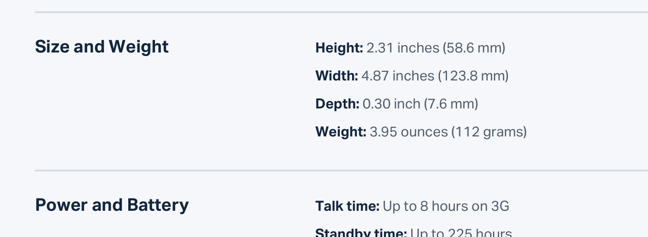Click the 2.31 inches (58.6 mm) value
This screenshot has width=648, height=237.
click(x=436, y=48)
